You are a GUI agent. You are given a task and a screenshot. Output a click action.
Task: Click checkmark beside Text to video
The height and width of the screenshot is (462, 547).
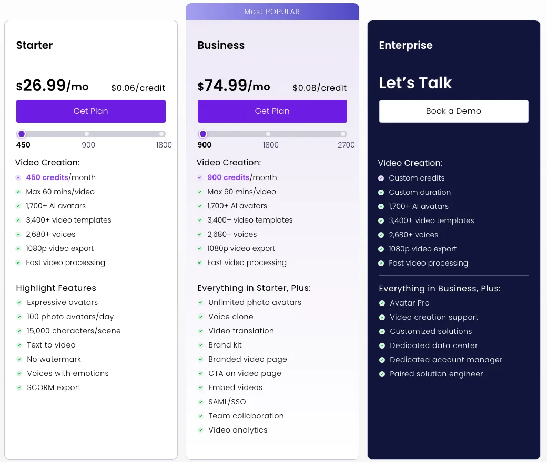pyautogui.click(x=19, y=345)
